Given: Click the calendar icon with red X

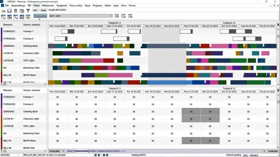Looking at the screenshot, I should pyautogui.click(x=130, y=16).
